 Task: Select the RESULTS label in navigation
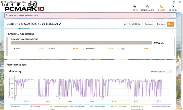161,10
